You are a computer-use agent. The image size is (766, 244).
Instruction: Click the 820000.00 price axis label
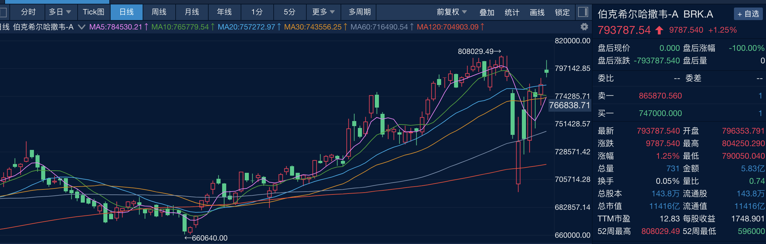(x=572, y=41)
